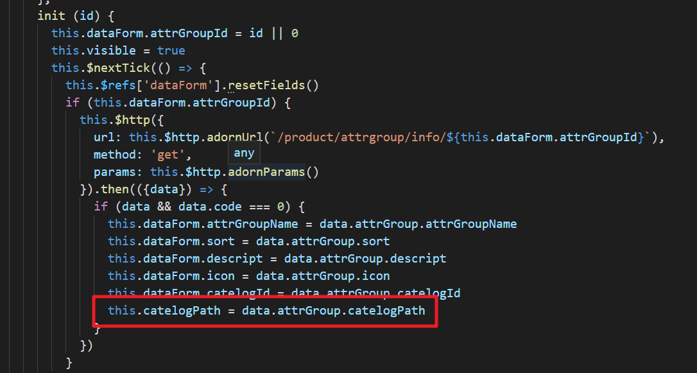Image resolution: width=697 pixels, height=373 pixels.
Task: Click the 'any' type hint tooltip
Action: (x=244, y=153)
